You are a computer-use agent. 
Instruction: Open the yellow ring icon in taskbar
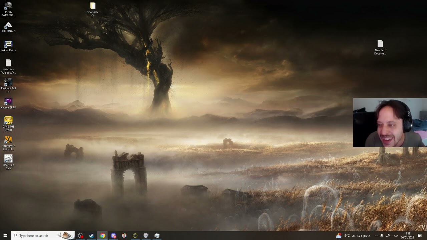point(135,236)
